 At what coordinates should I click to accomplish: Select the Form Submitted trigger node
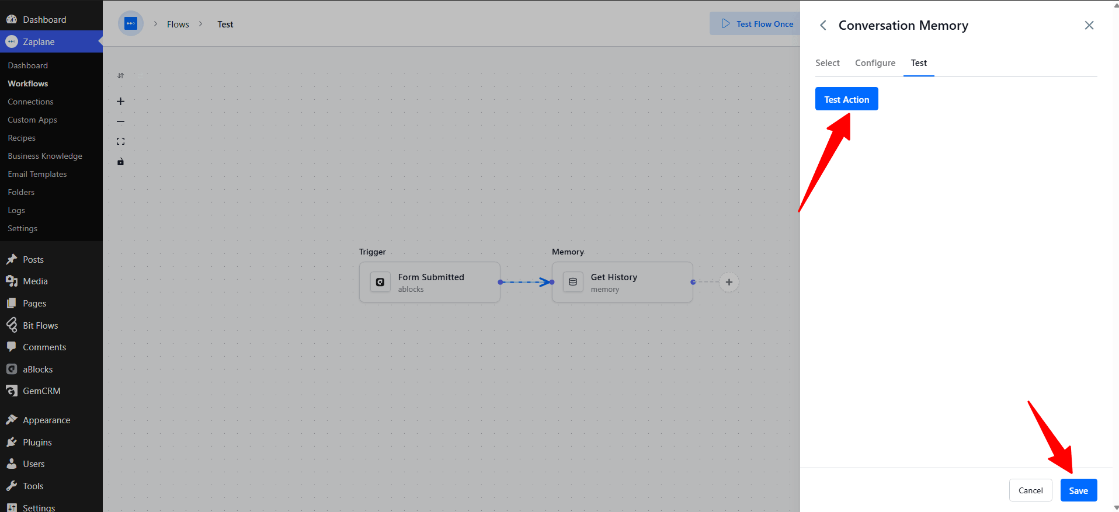click(x=429, y=282)
